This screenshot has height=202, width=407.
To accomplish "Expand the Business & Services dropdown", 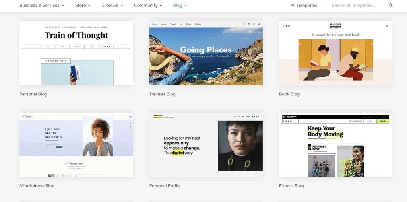I will pos(42,5).
